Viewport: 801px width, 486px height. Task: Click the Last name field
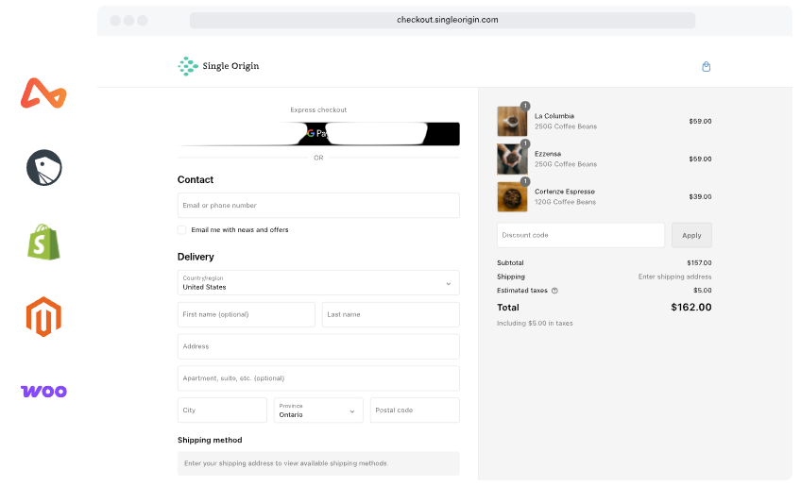tap(390, 315)
